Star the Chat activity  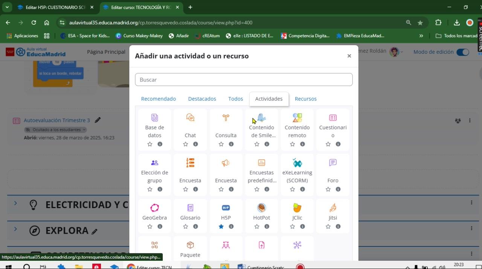[x=185, y=144]
